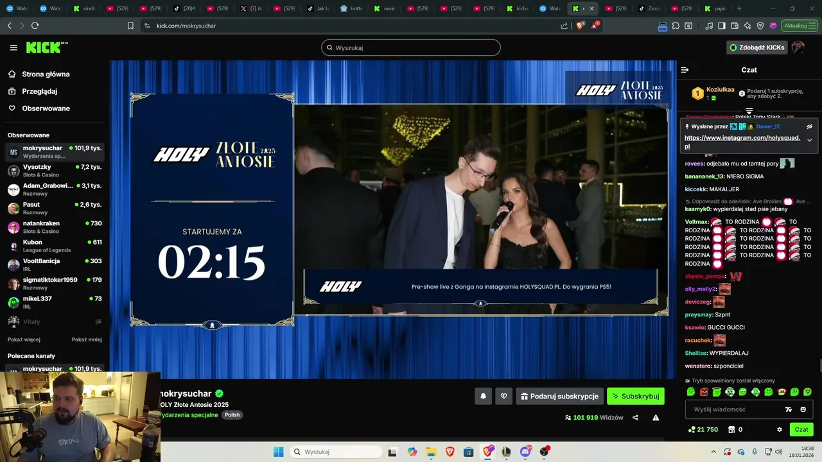Viewport: 822px width, 462px height.
Task: Switch to the X (7) tab
Action: point(251,8)
